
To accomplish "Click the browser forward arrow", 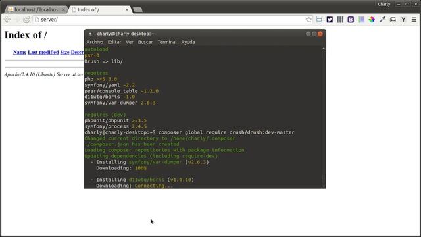I will 16,20.
